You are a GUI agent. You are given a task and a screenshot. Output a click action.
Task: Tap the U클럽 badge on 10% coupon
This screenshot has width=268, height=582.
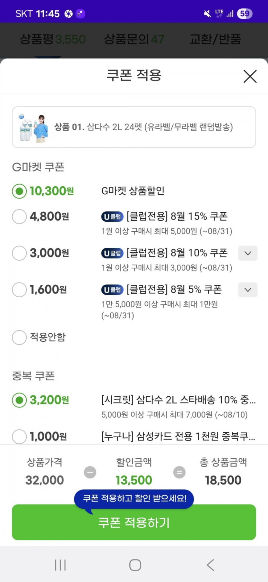click(x=112, y=254)
